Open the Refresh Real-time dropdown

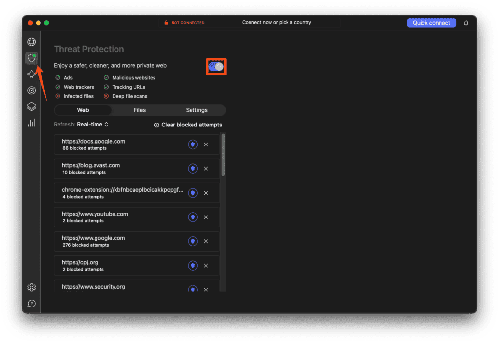93,125
